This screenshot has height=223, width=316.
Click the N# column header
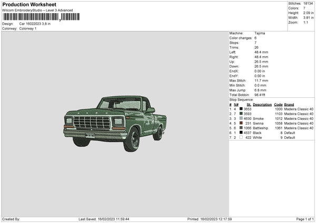[x=236, y=105]
